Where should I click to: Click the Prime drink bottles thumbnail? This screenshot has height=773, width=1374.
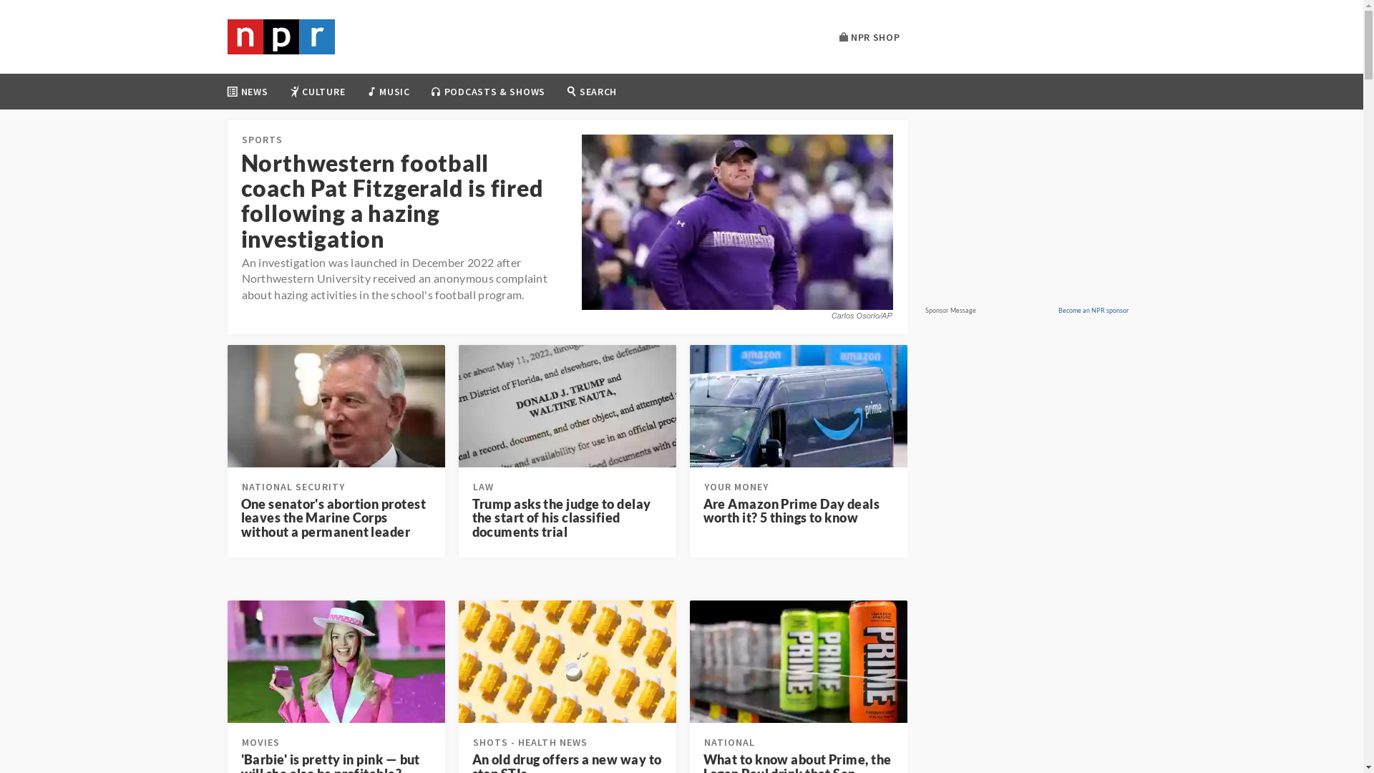coord(799,661)
